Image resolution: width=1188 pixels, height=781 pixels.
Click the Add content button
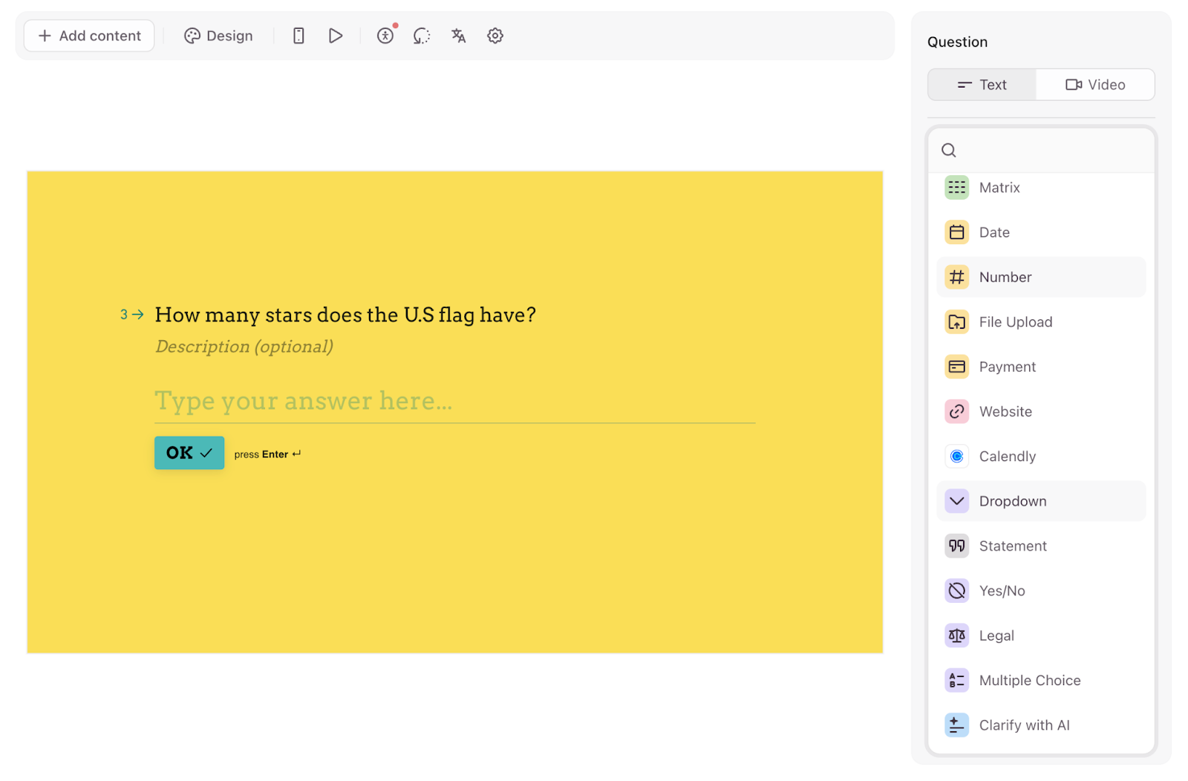(89, 36)
